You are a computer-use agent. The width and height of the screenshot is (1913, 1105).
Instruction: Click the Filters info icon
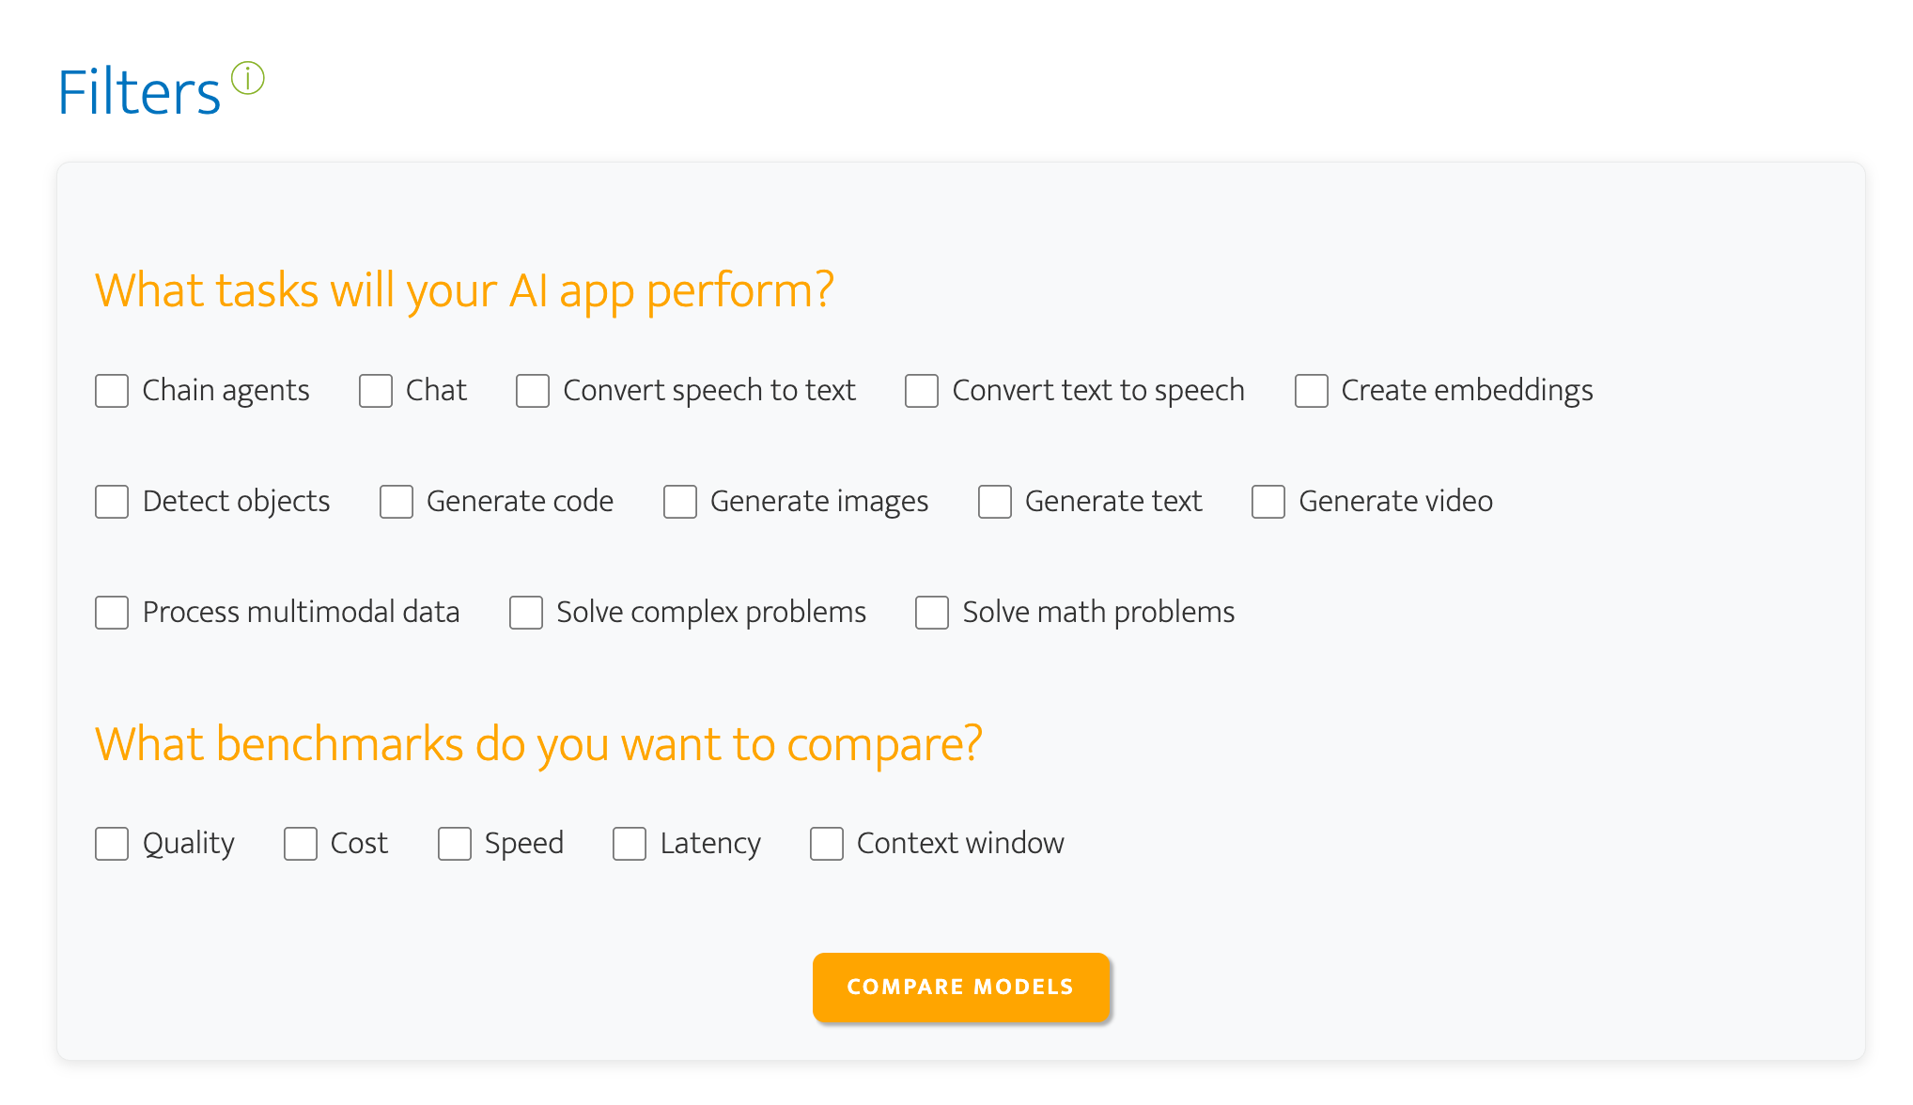(x=248, y=78)
